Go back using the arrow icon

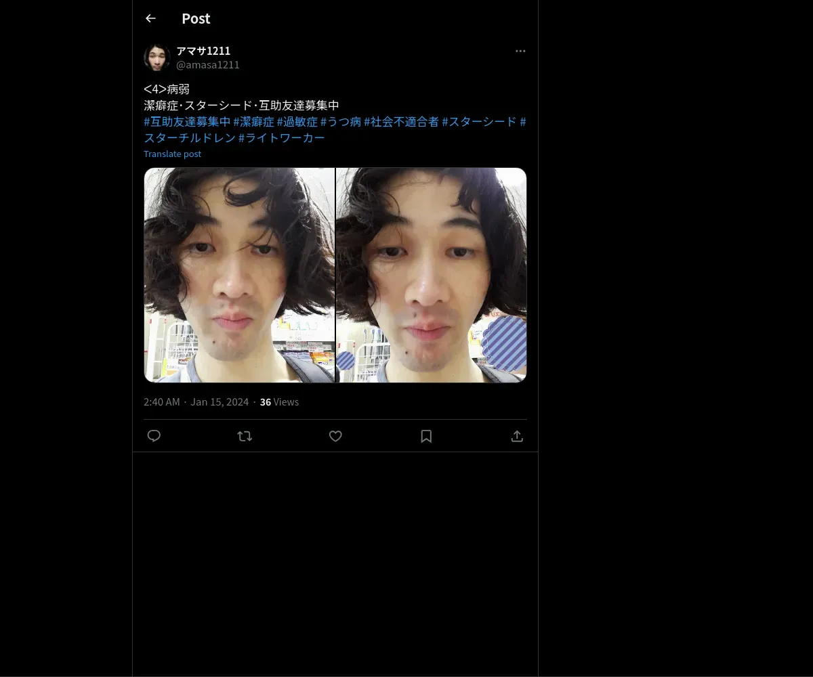pyautogui.click(x=150, y=18)
